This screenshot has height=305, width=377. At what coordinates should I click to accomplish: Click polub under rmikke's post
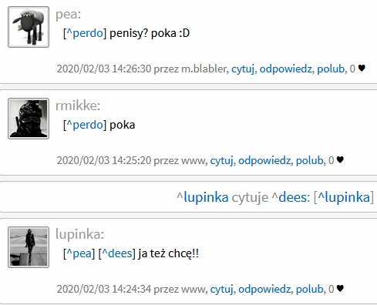310,160
